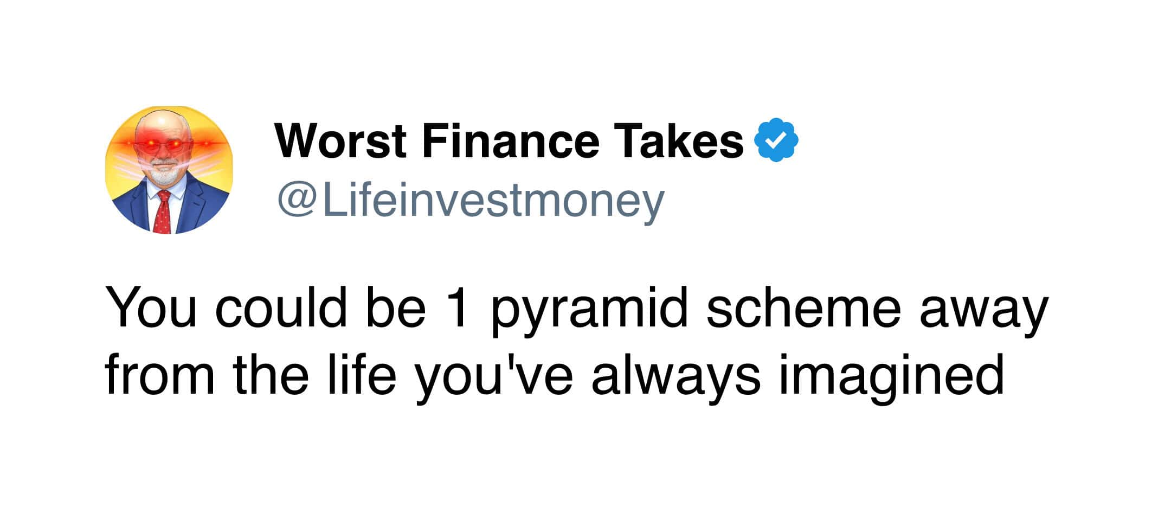
Task: Click the word "always" in the tweet
Action: [676, 379]
